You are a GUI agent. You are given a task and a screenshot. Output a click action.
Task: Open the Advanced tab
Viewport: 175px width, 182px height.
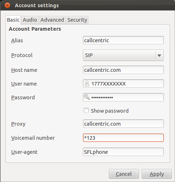point(52,20)
